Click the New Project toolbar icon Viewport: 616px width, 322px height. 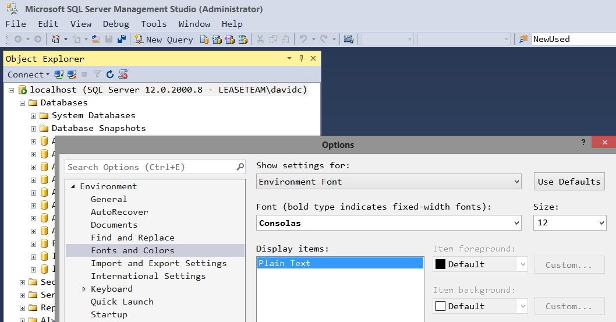56,39
